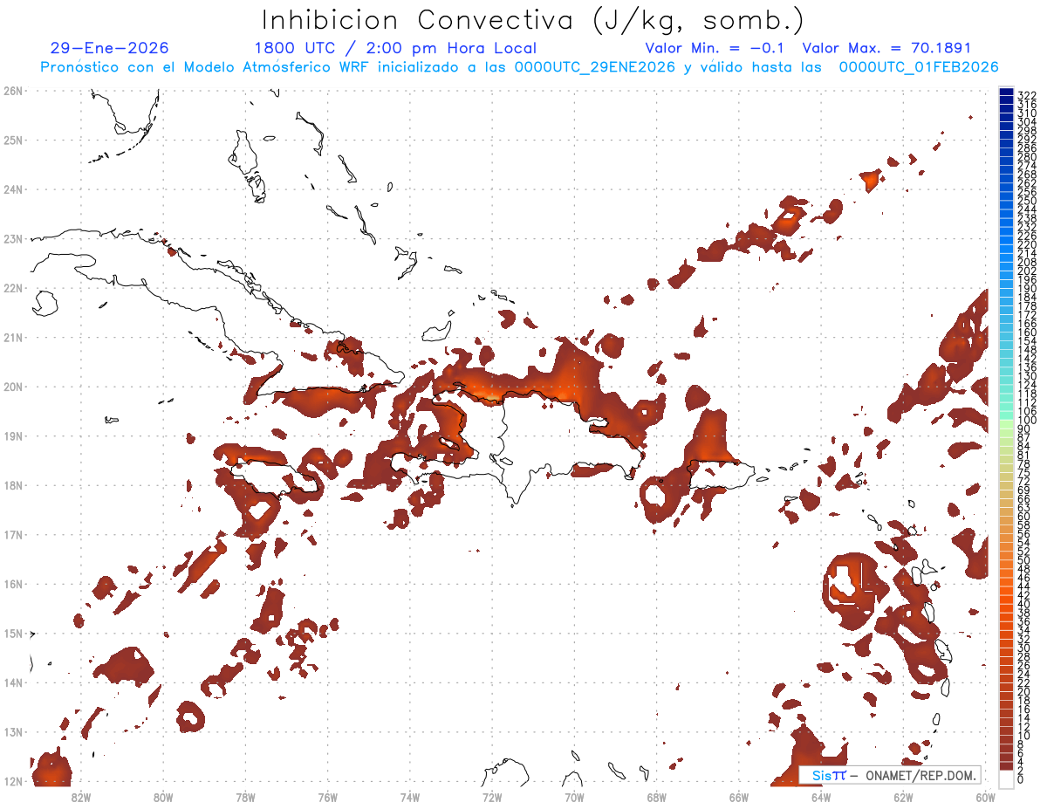This screenshot has height=809, width=1047.
Task: Click the legend value "190"
Action: coord(1027,289)
